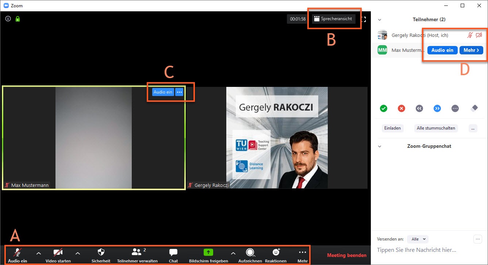Open audio options arrow next to Audio ein
Screen dimensions: 488x265
click(38, 253)
